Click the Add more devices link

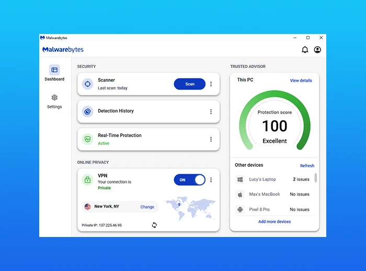[x=274, y=222]
